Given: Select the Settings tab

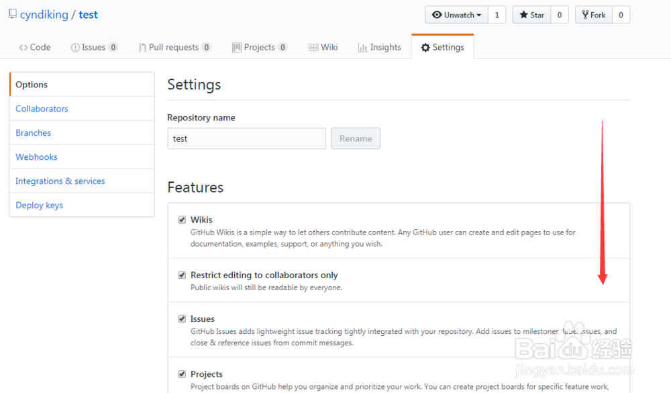Looking at the screenshot, I should click(442, 47).
